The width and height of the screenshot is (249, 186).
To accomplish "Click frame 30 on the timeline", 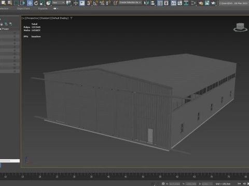I will pyautogui.click(x=74, y=177).
